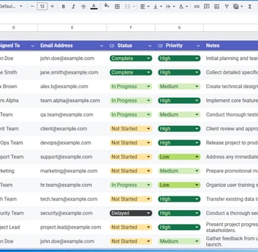Open the Priority column filter arrow
The height and width of the screenshot is (252, 258).
coord(198,45)
